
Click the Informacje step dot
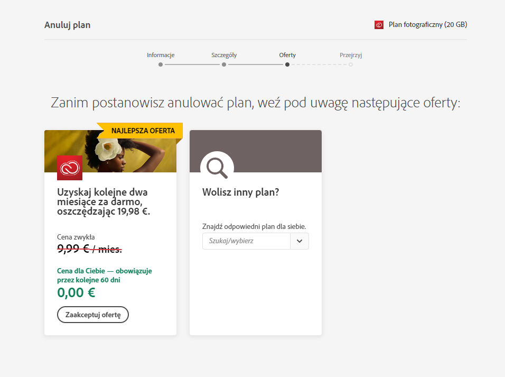[x=161, y=65]
